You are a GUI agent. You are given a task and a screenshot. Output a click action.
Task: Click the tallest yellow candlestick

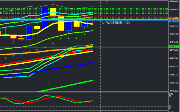pyautogui.click(x=61, y=24)
